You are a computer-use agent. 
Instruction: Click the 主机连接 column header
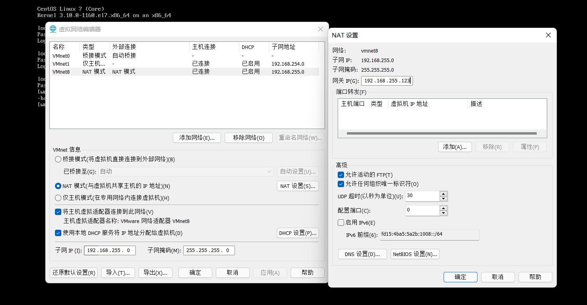click(215, 47)
